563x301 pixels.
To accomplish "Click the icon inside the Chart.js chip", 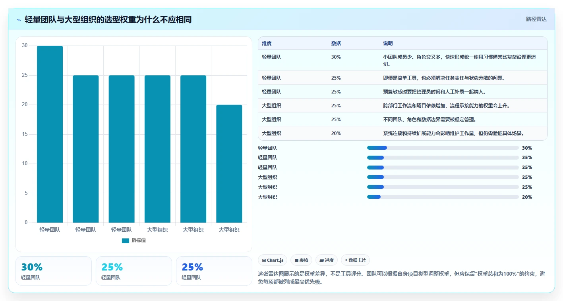I will coord(264,260).
